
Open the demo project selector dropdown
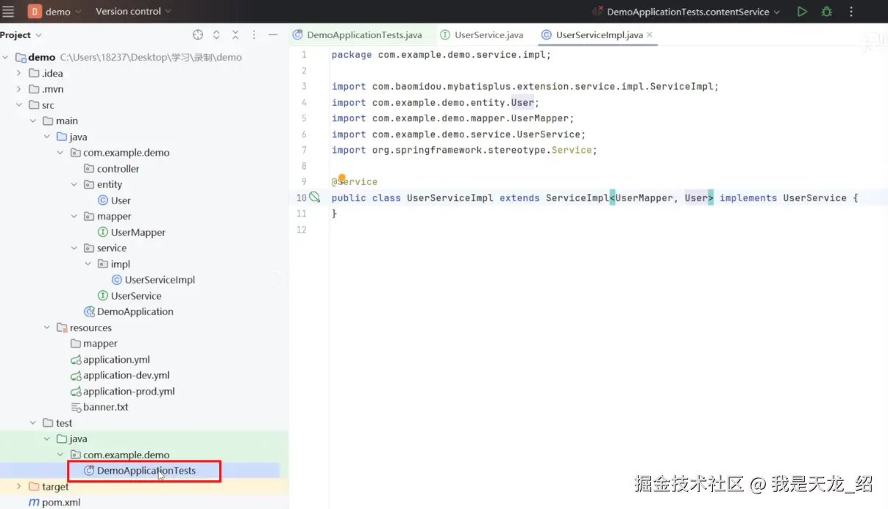tap(56, 12)
